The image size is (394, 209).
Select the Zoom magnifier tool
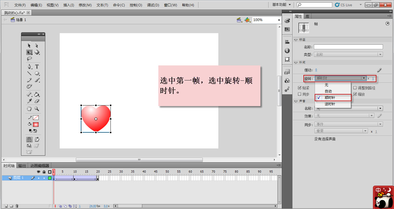(37, 109)
